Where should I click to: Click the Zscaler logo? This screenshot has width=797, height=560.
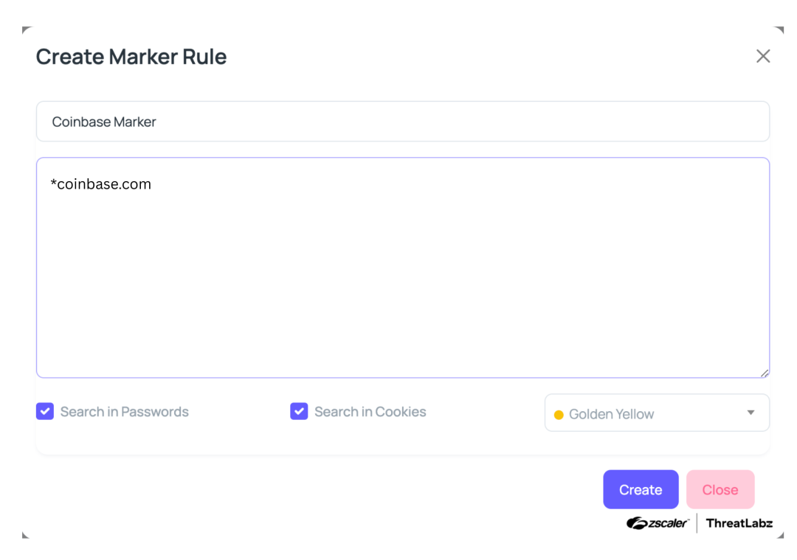pyautogui.click(x=656, y=523)
